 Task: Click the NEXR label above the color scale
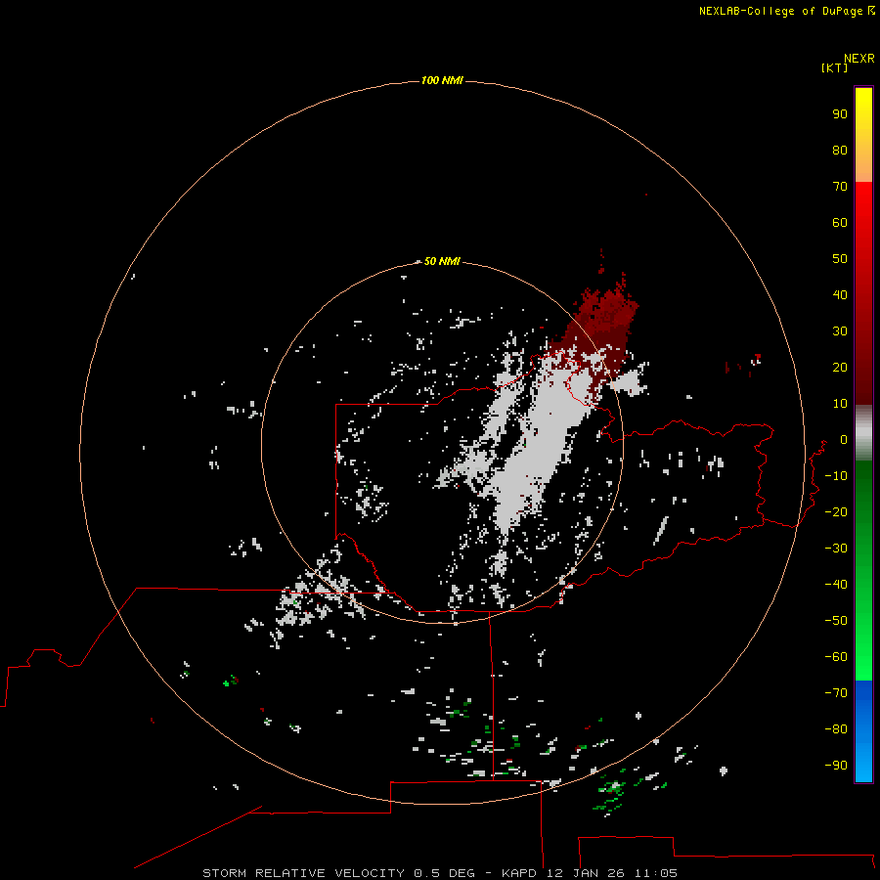[x=858, y=59]
